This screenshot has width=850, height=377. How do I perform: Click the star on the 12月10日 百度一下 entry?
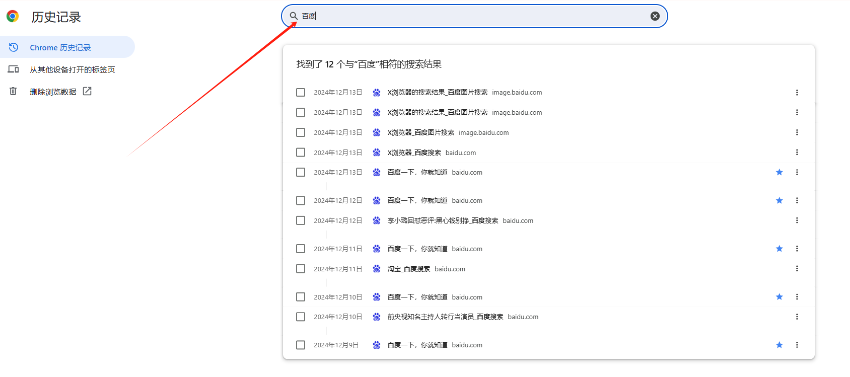(780, 297)
